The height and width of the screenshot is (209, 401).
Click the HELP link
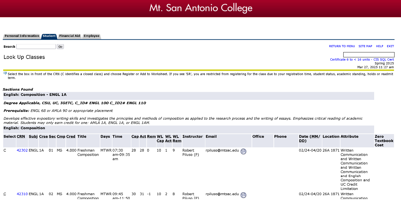click(x=379, y=46)
